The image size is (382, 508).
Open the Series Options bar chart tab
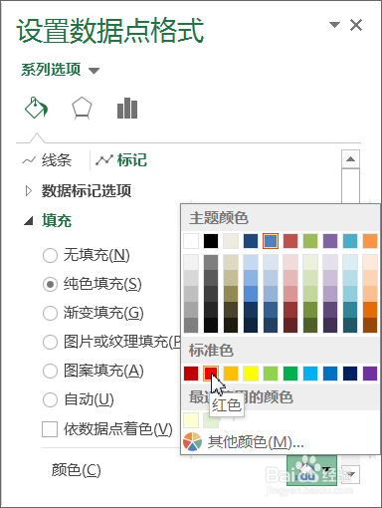click(x=127, y=108)
